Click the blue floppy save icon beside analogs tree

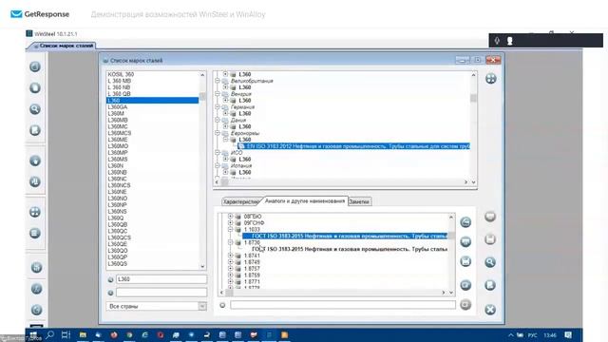tap(465, 261)
